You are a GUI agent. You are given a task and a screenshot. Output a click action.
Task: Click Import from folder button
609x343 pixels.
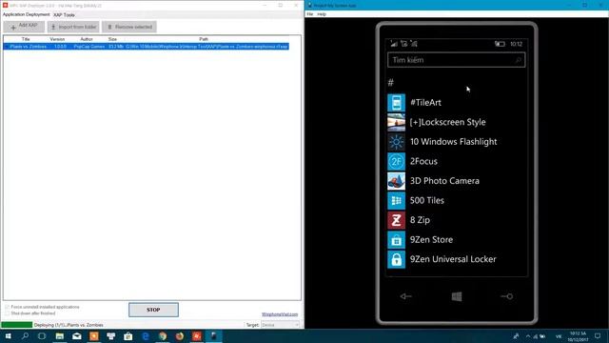[x=73, y=27]
